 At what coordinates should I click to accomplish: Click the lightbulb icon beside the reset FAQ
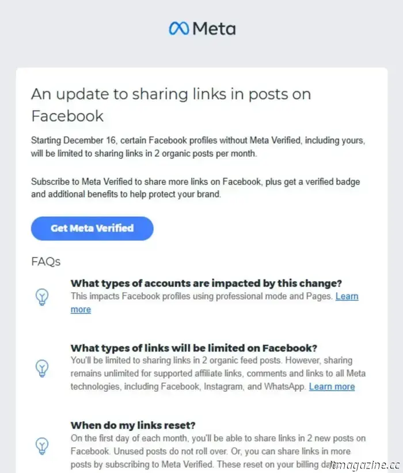[x=42, y=445]
